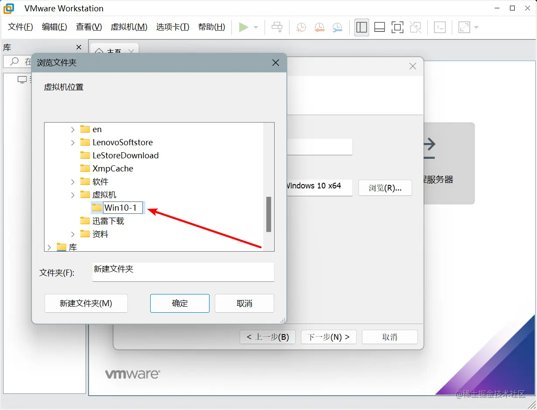Image resolution: width=537 pixels, height=410 pixels.
Task: Click the folder icon beside LeStoreDownload
Action: coord(85,155)
